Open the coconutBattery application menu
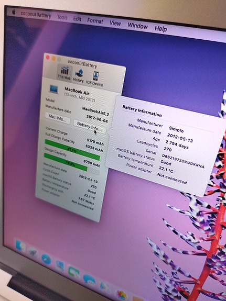Screen dimensions: 226x301 36,15
